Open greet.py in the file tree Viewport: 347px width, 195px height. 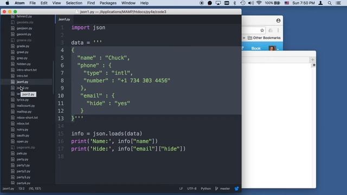pyautogui.click(x=23, y=52)
